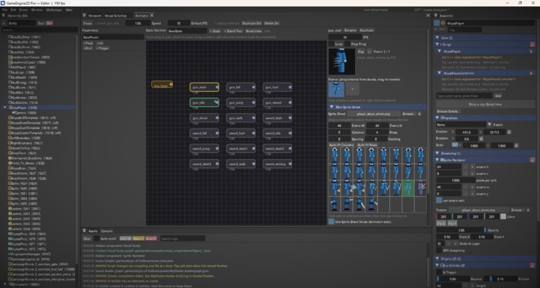540x288 pixels.
Task: Click the Pause button in Animator
Action: pyautogui.click(x=88, y=23)
